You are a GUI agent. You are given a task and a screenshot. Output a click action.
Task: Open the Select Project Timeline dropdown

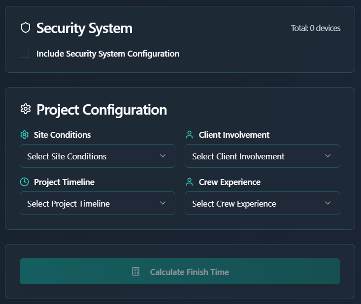pyautogui.click(x=98, y=203)
